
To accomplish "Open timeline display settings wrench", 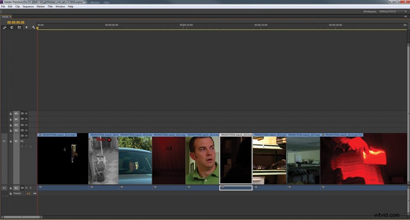I will click(33, 28).
